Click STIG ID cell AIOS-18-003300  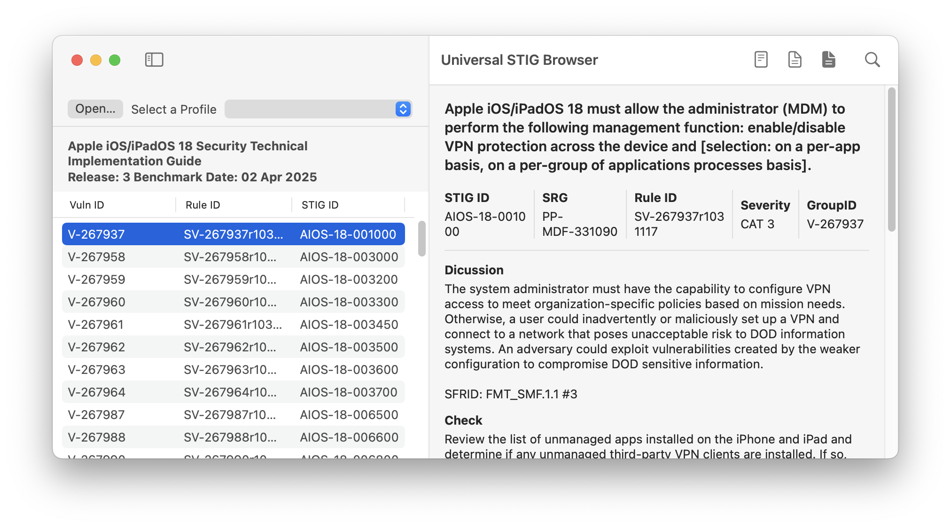[349, 302]
